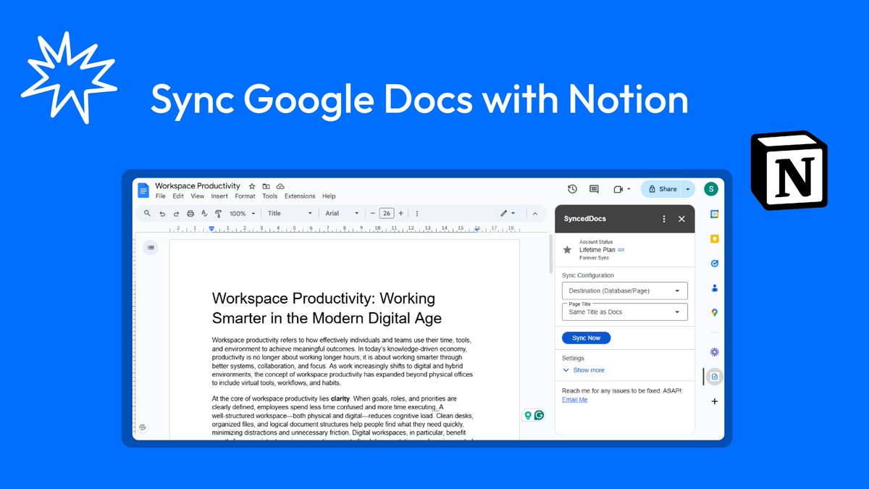Open Google Calendar in side panel
Viewport: 869px width, 489px height.
(x=714, y=214)
